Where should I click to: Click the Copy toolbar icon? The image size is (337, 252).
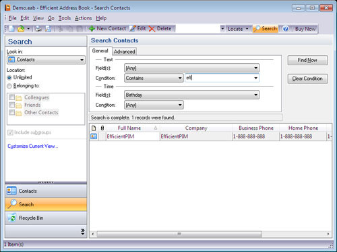click(69, 29)
